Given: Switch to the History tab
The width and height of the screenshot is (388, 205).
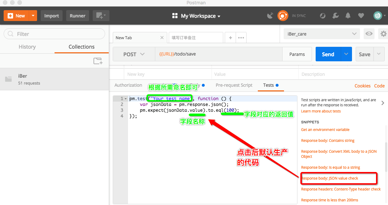Looking at the screenshot, I should (27, 47).
